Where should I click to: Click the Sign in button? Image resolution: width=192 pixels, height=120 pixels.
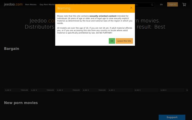[173, 5]
